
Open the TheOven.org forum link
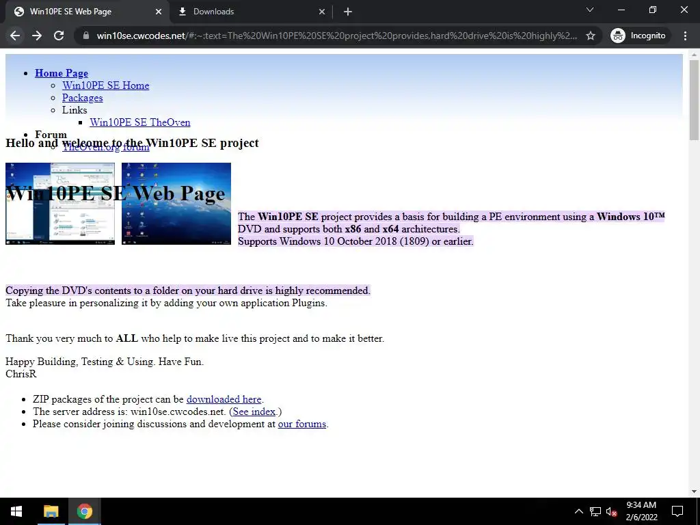106,147
